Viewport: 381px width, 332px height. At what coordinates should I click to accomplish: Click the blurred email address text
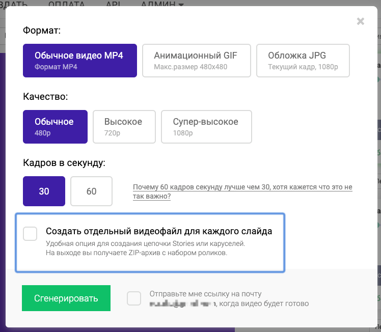[182, 304]
